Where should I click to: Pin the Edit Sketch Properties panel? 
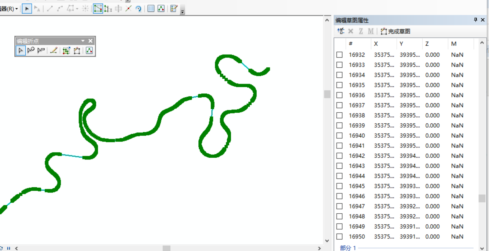[475, 20]
